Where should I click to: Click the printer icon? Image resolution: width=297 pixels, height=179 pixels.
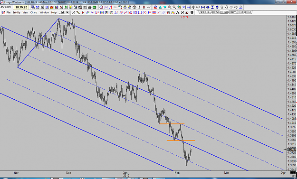coord(90,7)
